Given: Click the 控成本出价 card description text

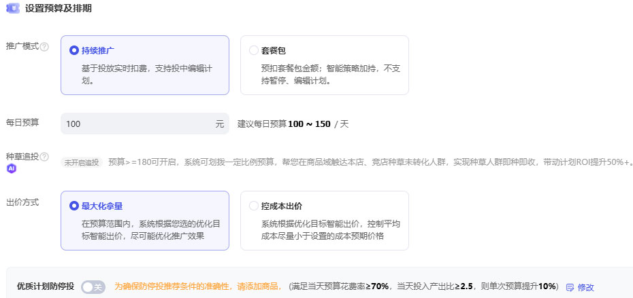Looking at the screenshot, I should [x=331, y=230].
